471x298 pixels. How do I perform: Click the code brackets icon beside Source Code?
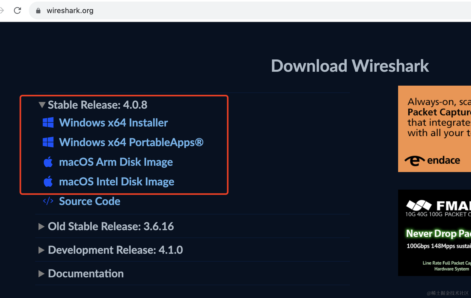pos(48,201)
